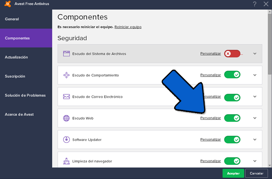Open the Acerca de Avast section
This screenshot has height=179, width=272.
26,114
